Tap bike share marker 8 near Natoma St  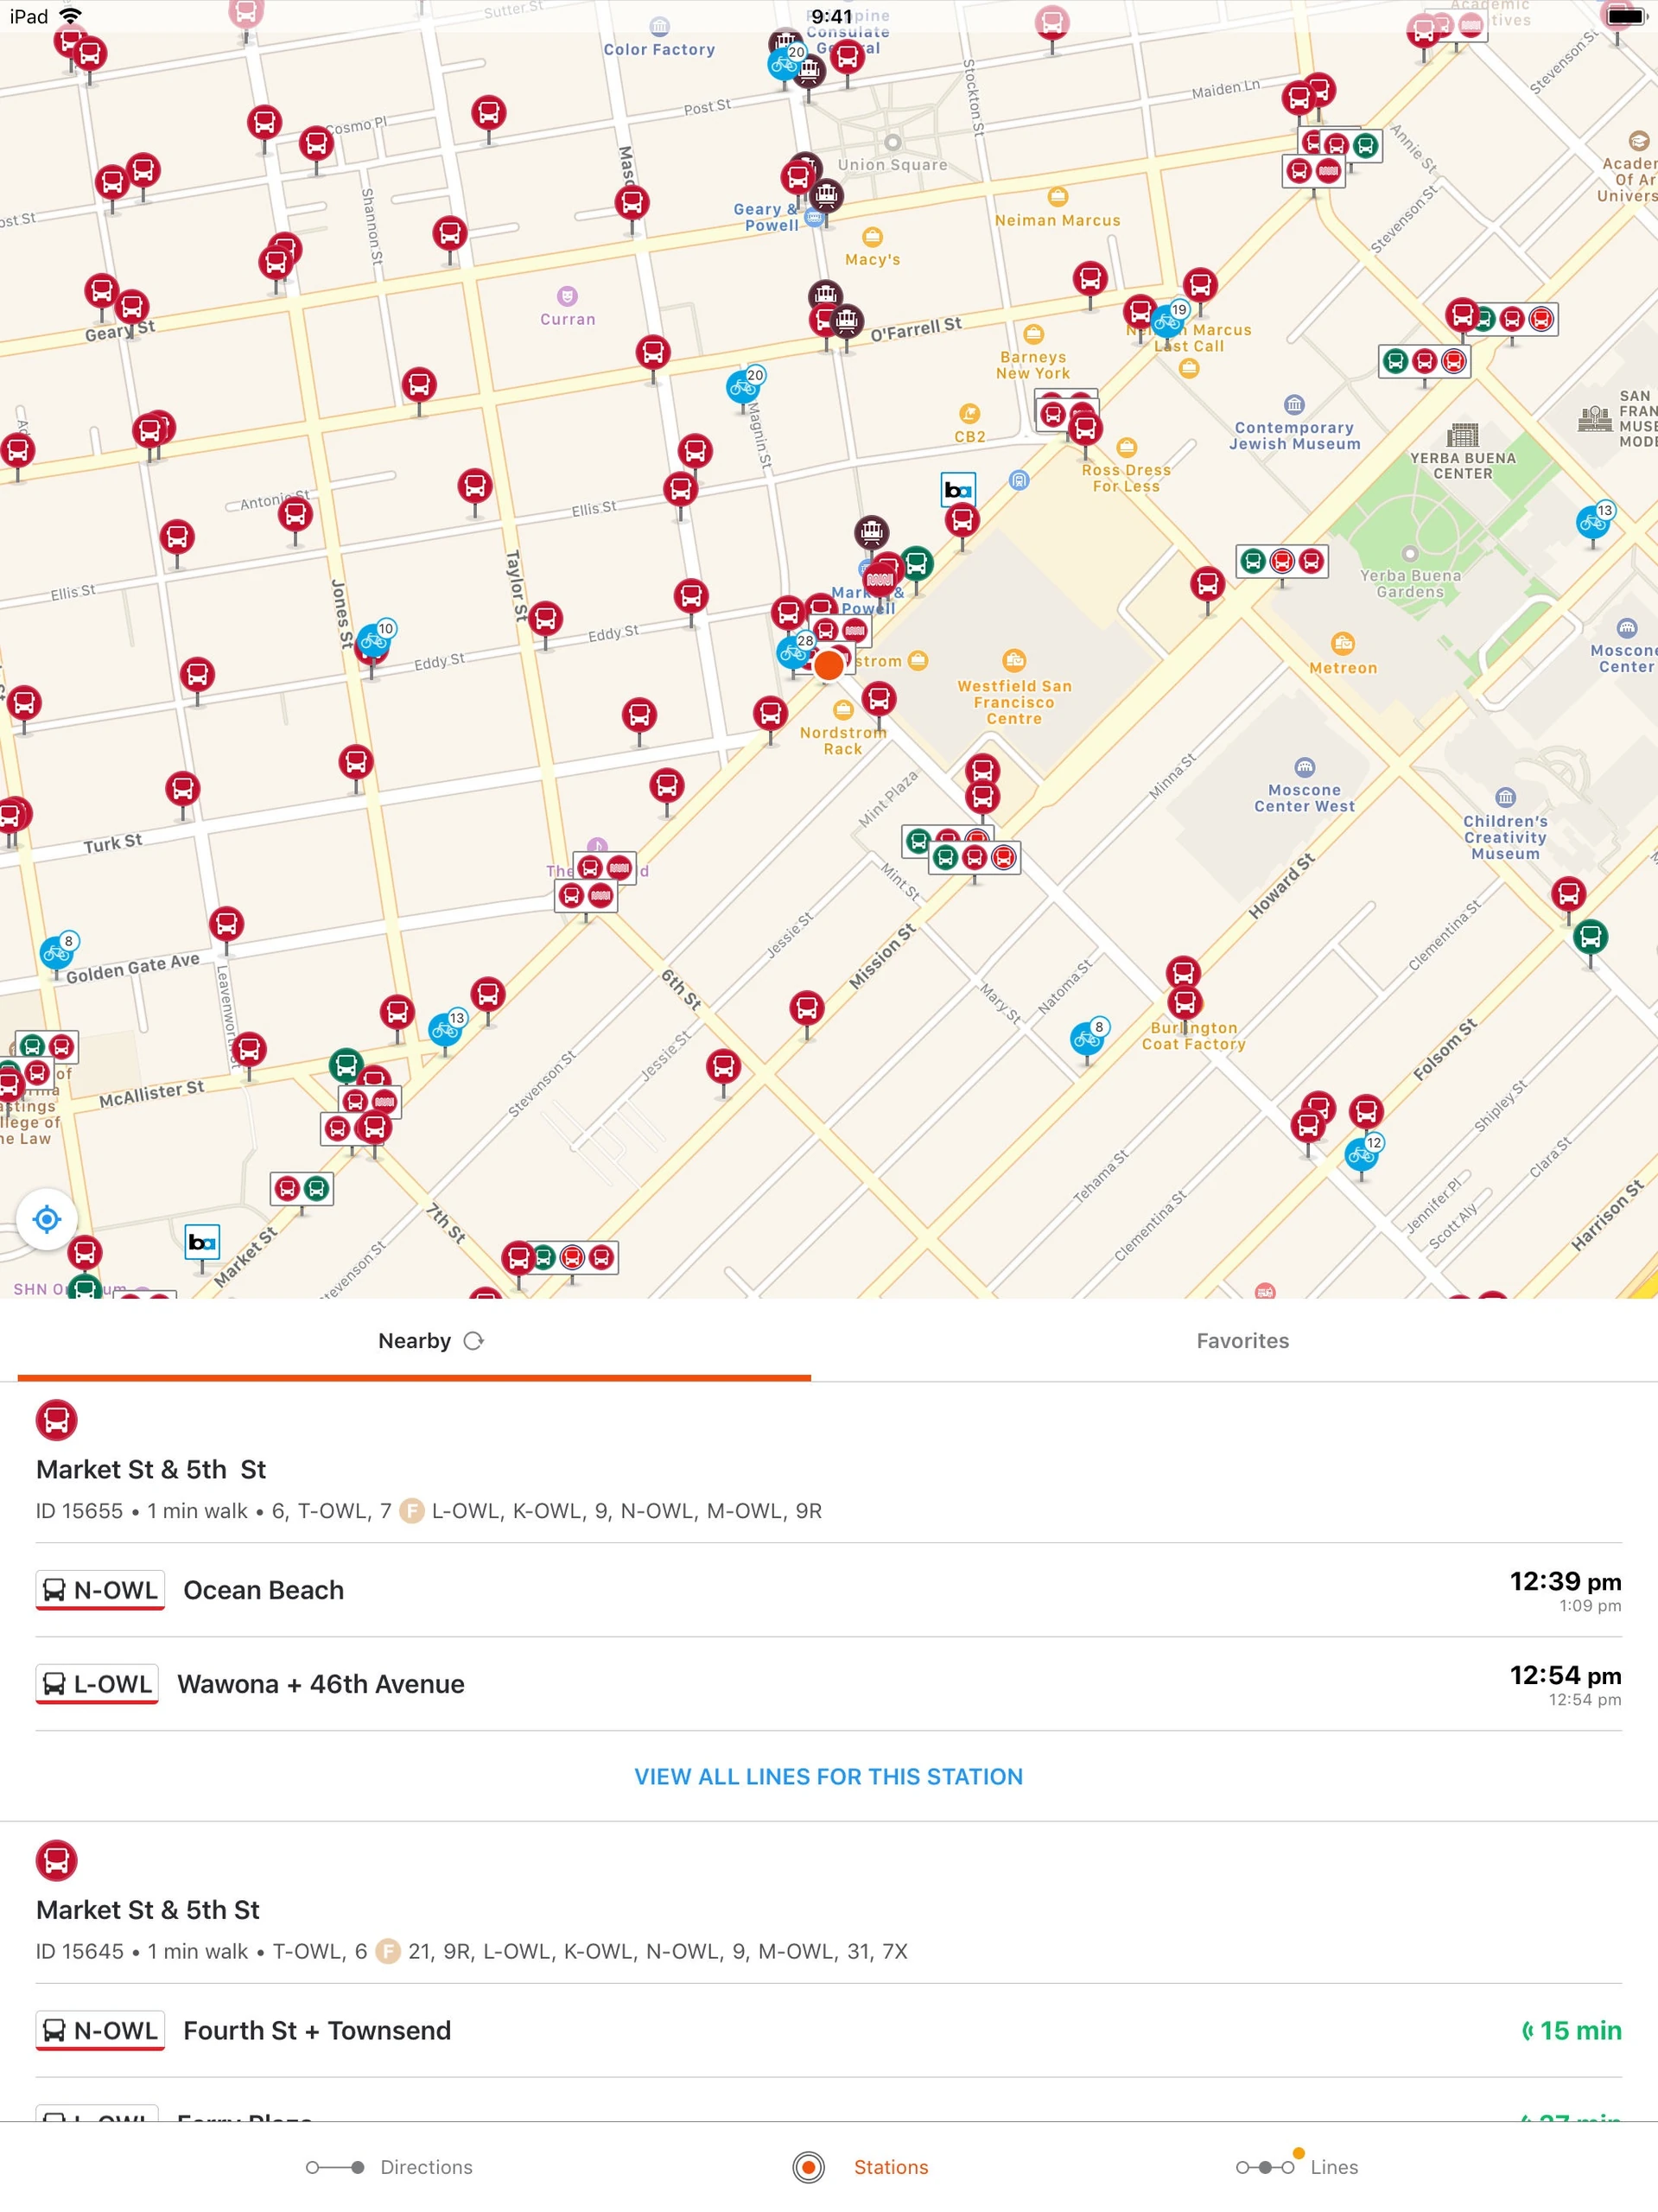1088,1037
